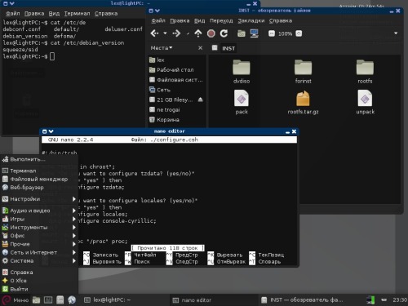Click Выйти to log out
The width and height of the screenshot is (408, 306).
39,289
